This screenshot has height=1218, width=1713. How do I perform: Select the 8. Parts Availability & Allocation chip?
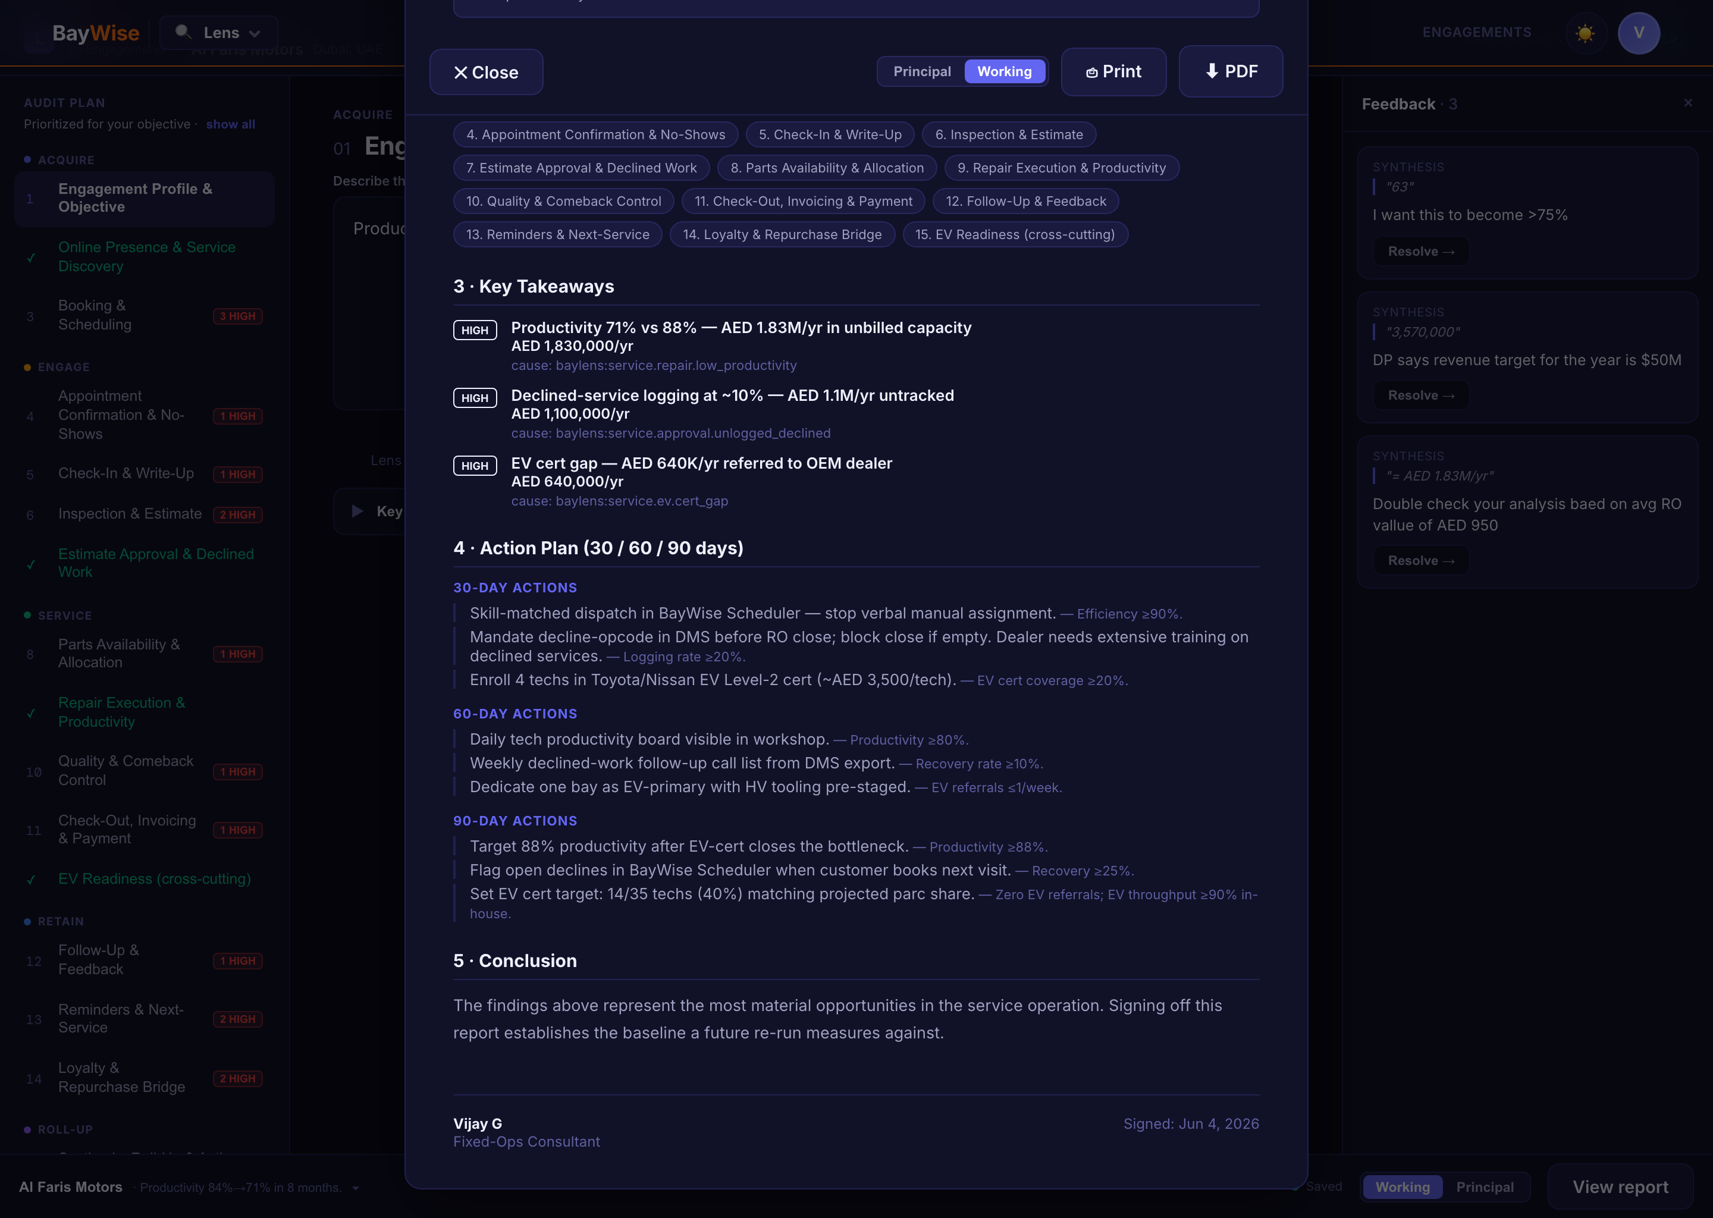tap(827, 168)
